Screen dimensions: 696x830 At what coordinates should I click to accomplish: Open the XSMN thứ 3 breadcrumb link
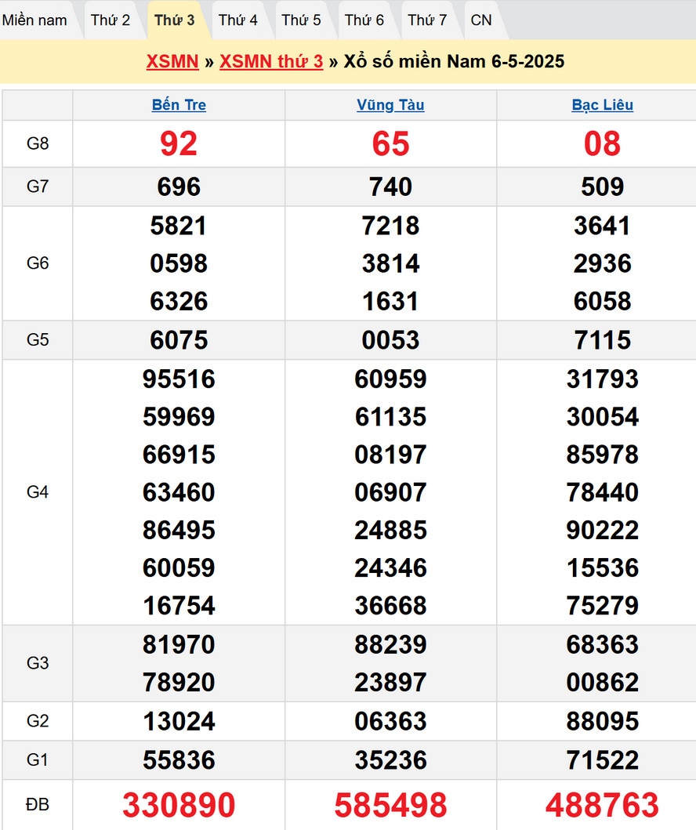pyautogui.click(x=271, y=62)
